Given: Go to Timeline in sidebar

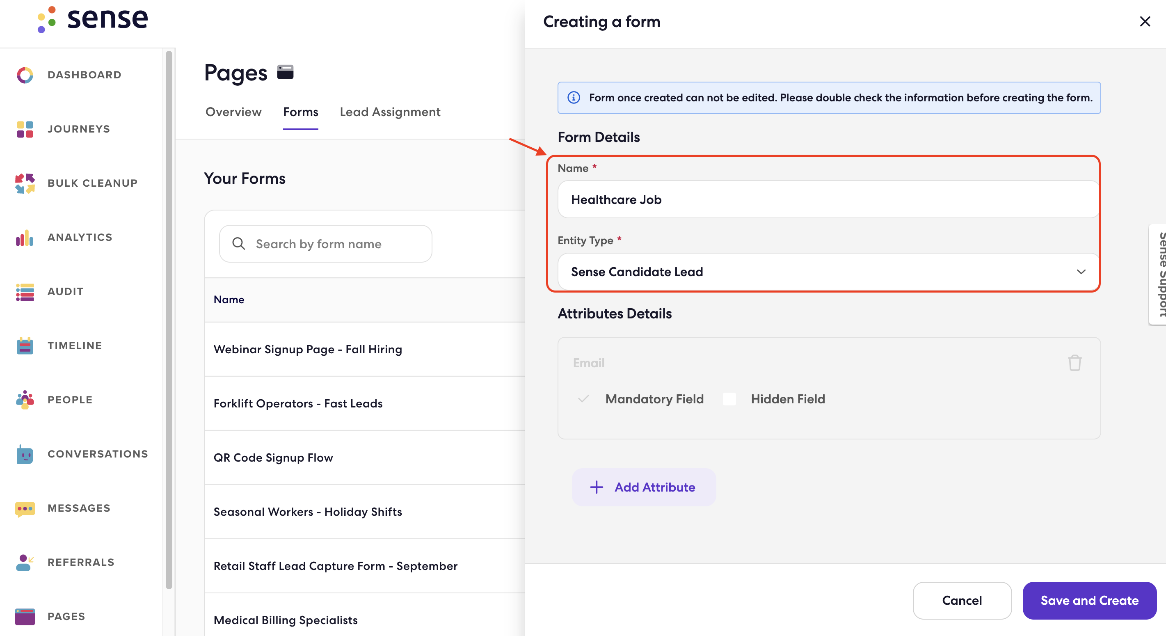Looking at the screenshot, I should (x=75, y=346).
